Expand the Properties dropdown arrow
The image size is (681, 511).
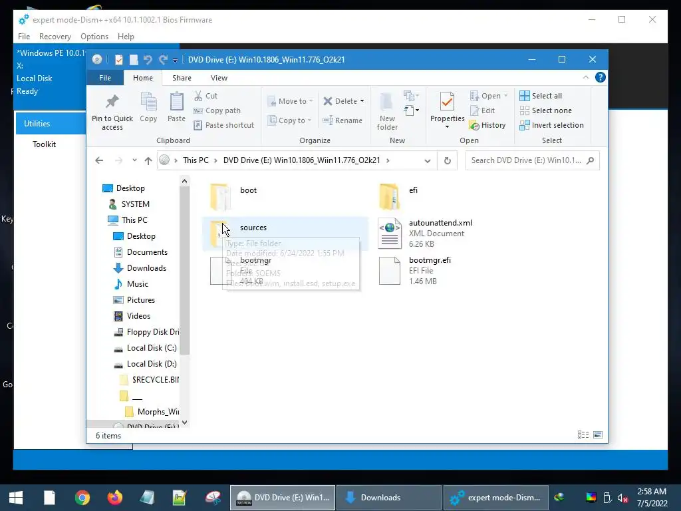click(447, 127)
